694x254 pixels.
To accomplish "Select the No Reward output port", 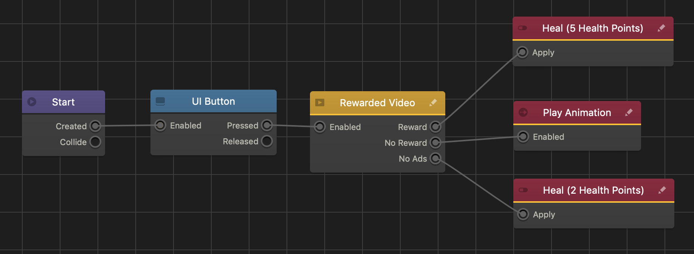I will click(x=435, y=143).
